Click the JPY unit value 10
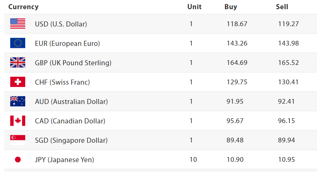The height and width of the screenshot is (172, 317). coord(193,159)
